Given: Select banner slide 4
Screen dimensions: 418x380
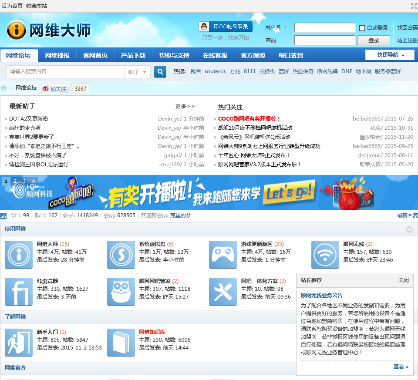Looking at the screenshot, I should coord(34,181).
